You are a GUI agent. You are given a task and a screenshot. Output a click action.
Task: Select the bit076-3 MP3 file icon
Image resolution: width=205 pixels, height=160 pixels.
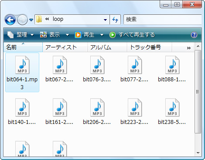click(x=97, y=65)
